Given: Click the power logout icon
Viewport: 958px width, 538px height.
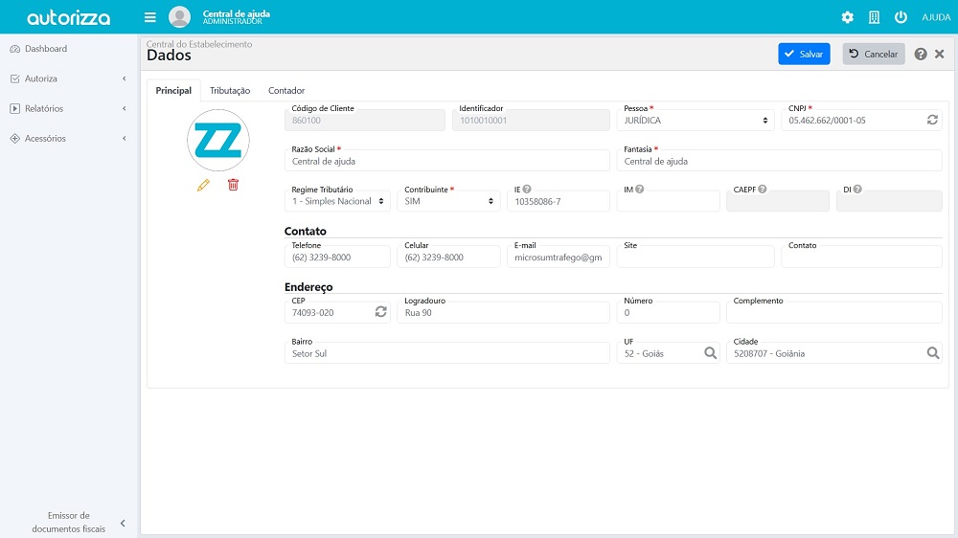Looking at the screenshot, I should point(901,17).
